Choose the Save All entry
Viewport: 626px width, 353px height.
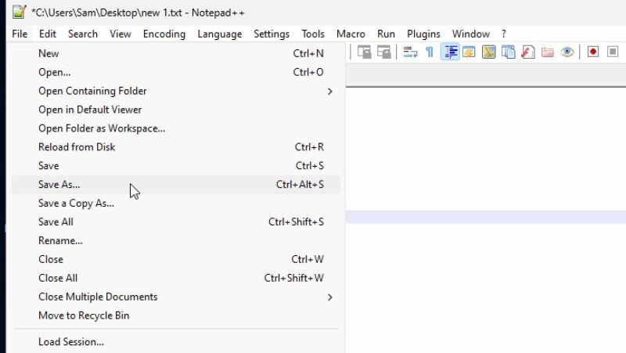coord(175,222)
